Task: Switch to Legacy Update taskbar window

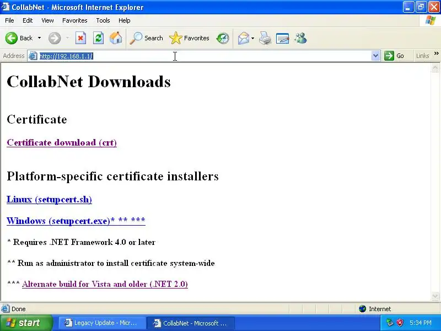Action: tap(102, 323)
